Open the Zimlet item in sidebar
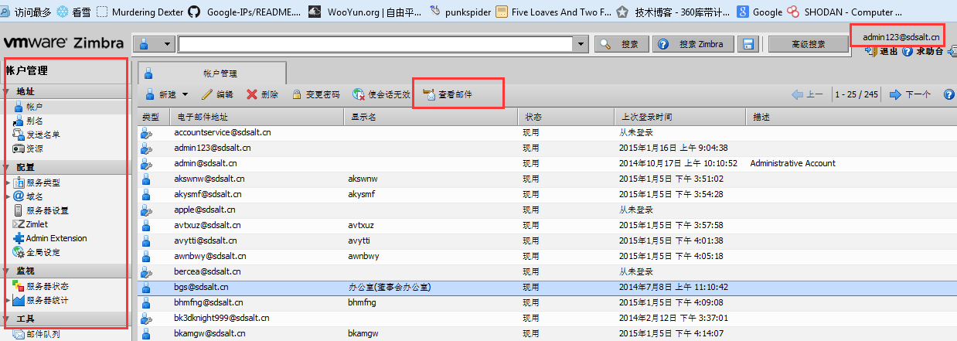 click(36, 224)
